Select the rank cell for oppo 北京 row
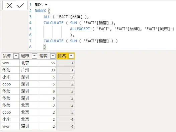This screenshot has width=176, height=132. pos(66,112)
